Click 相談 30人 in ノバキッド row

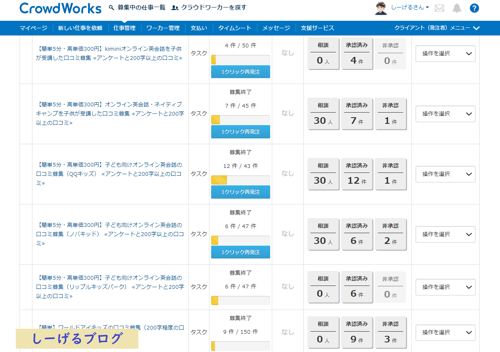[323, 234]
